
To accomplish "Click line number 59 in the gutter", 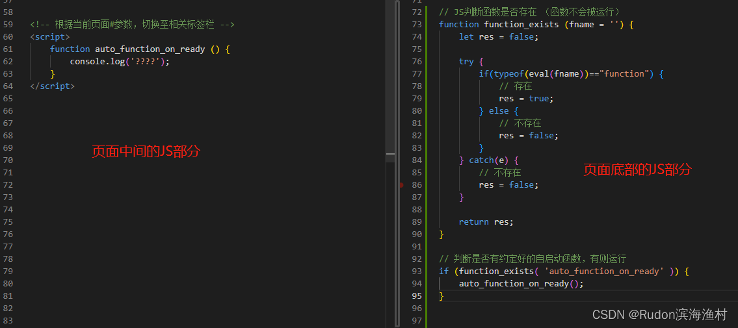I will click(x=8, y=25).
